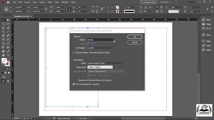Open the scale X percentage dropdown
Image resolution: width=214 pixels, height=120 pixels.
pos(65,7)
